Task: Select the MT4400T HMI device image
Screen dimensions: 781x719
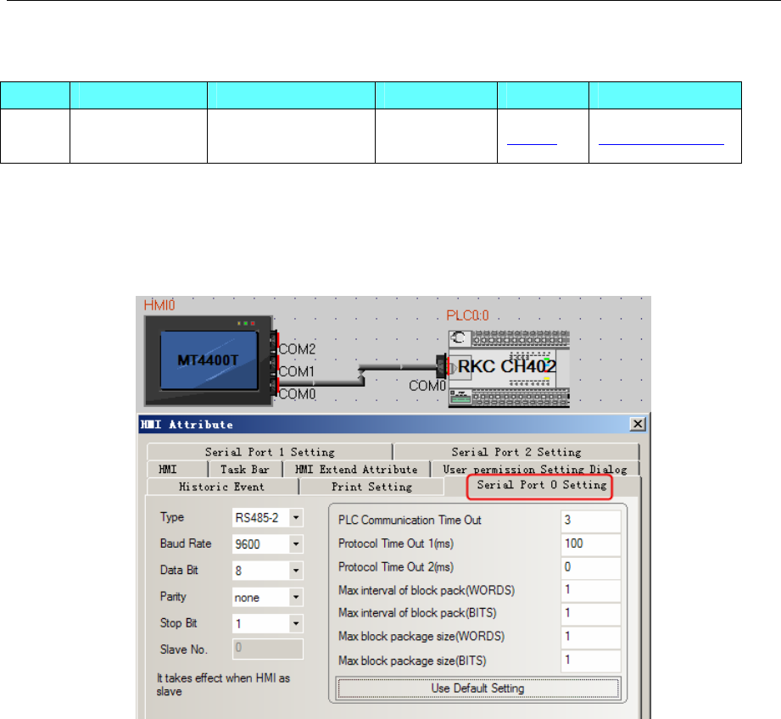Action: [x=209, y=360]
